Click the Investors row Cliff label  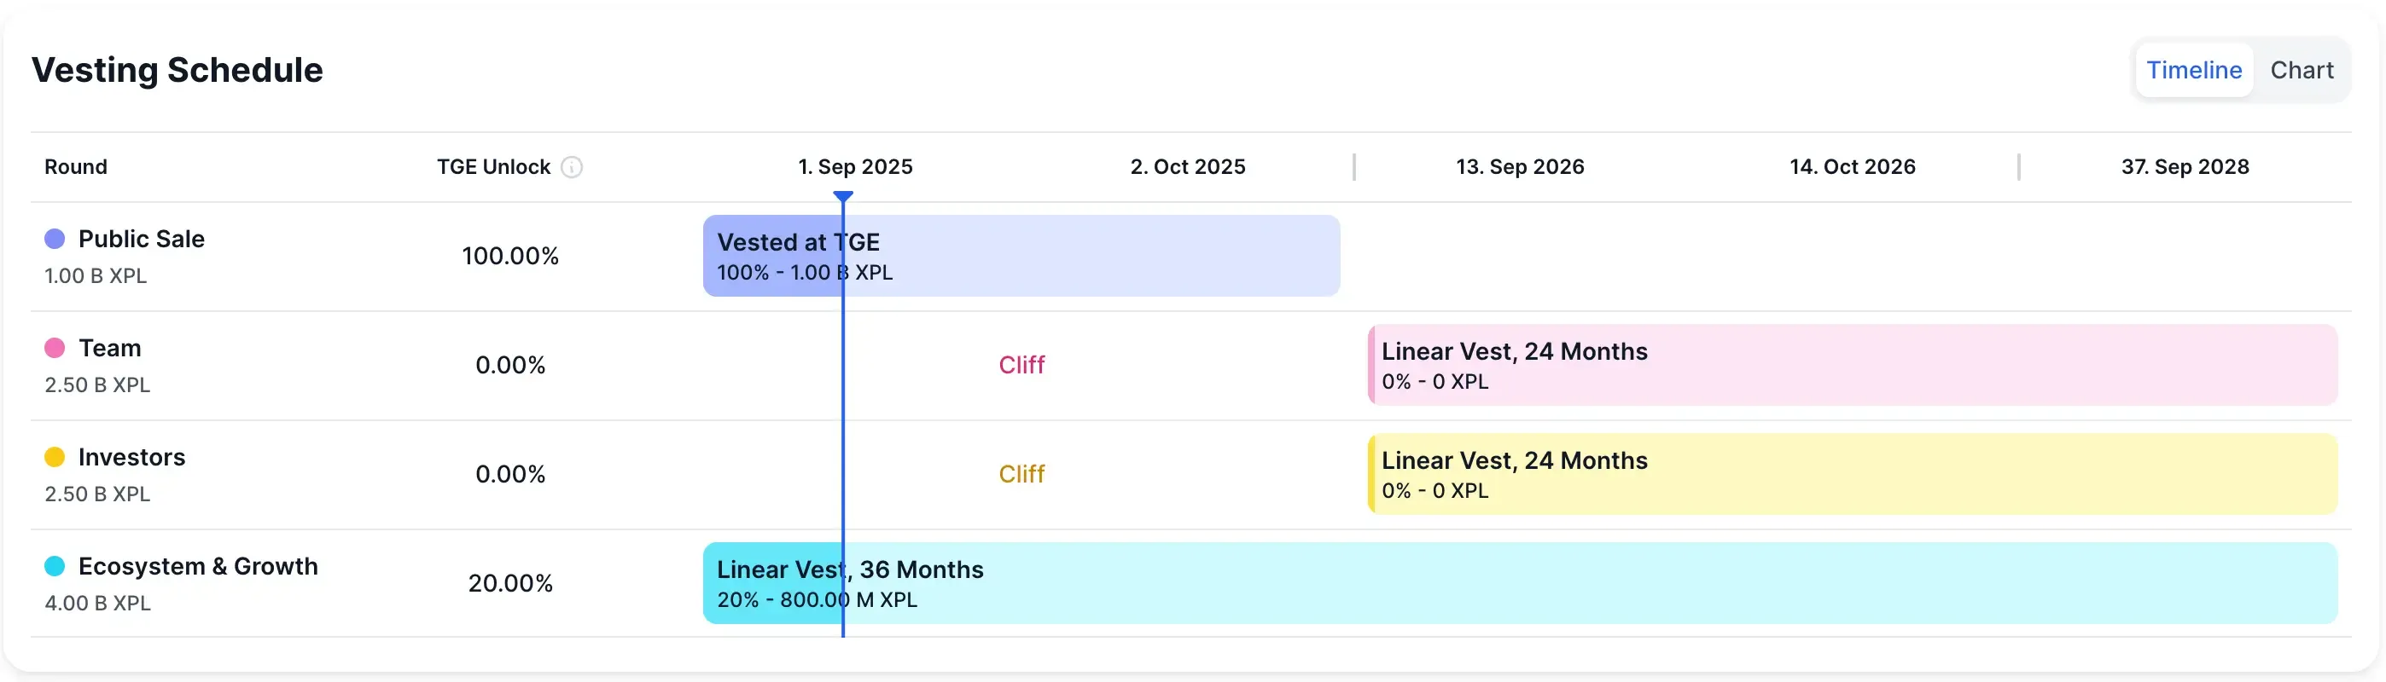[1021, 475]
